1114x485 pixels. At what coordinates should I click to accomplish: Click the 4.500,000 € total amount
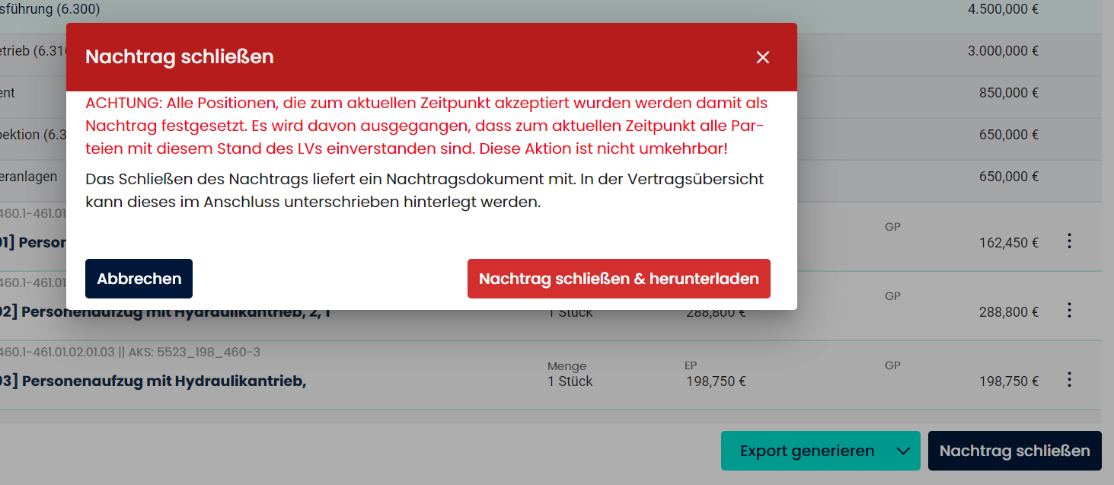[1003, 9]
